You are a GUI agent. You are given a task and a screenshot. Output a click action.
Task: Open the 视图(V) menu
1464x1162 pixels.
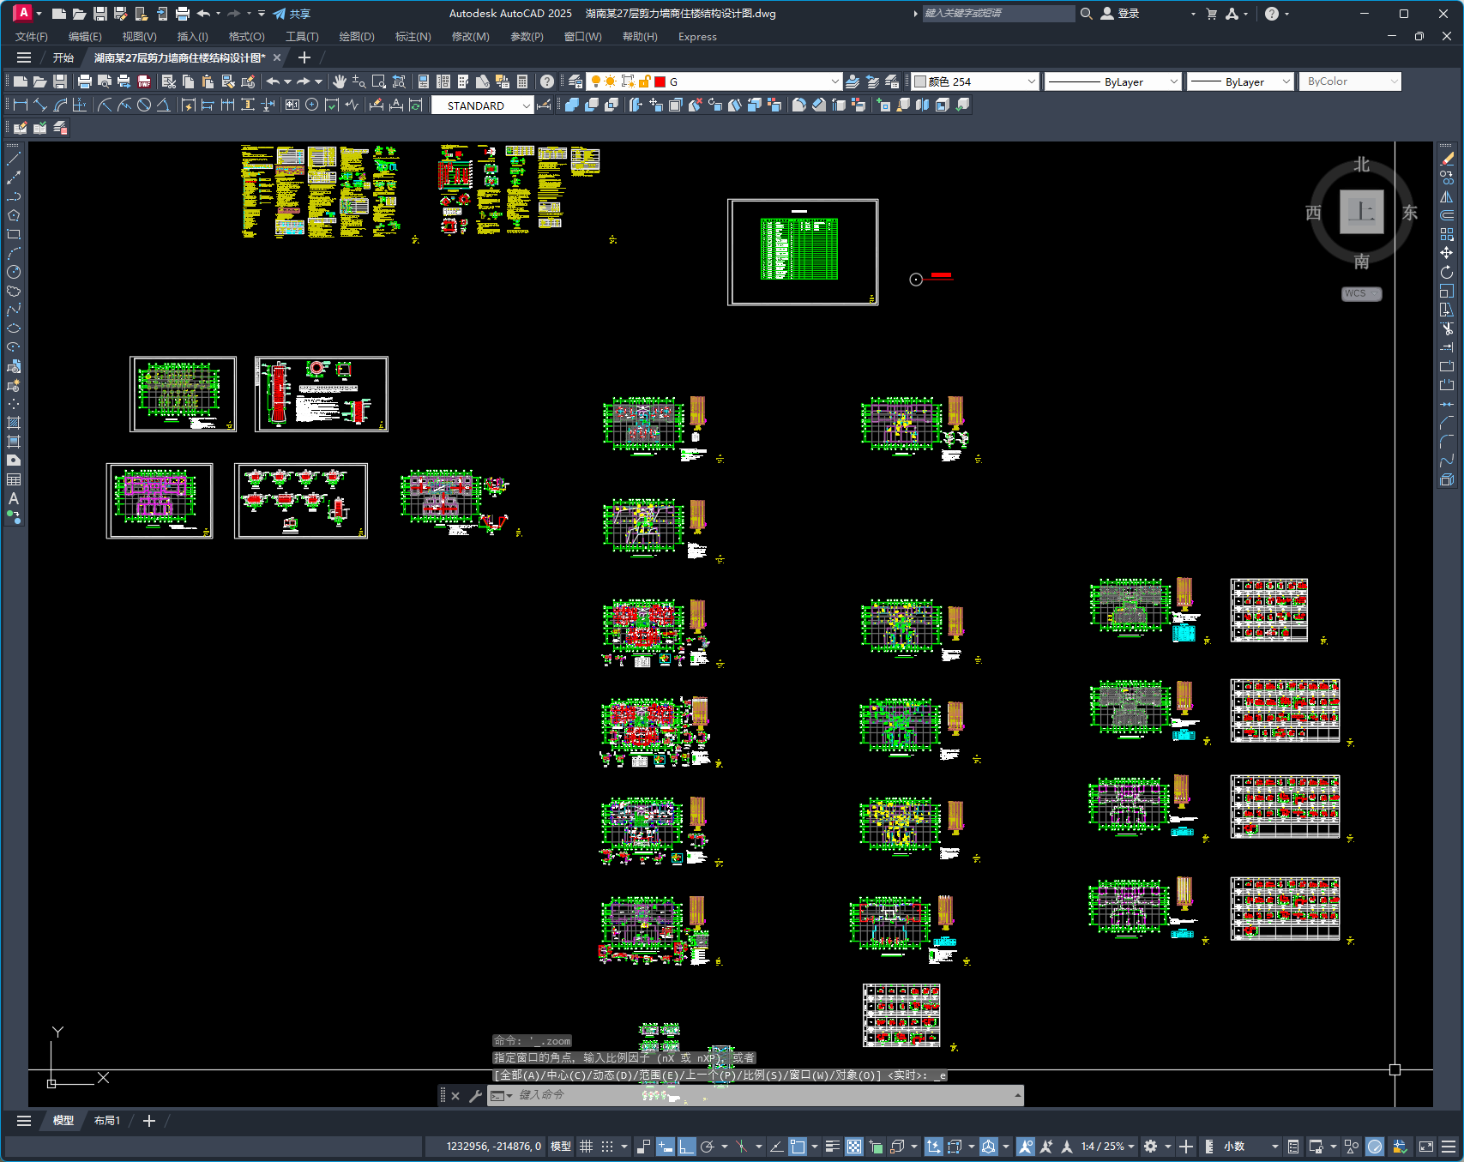point(139,37)
